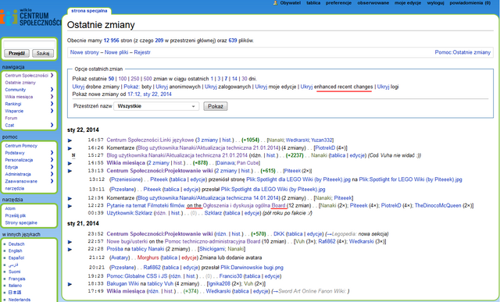Open the 12 956 pages count link
This screenshot has height=302, width=500.
[111, 41]
